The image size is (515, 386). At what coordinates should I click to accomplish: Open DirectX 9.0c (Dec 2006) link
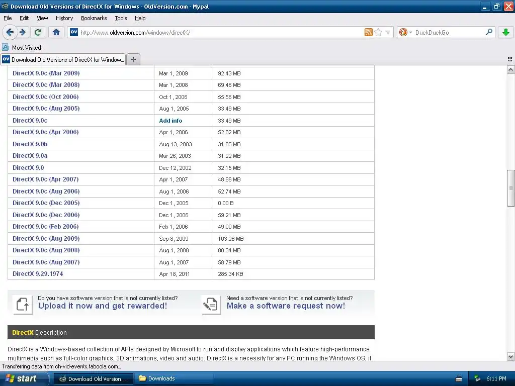coord(46,215)
